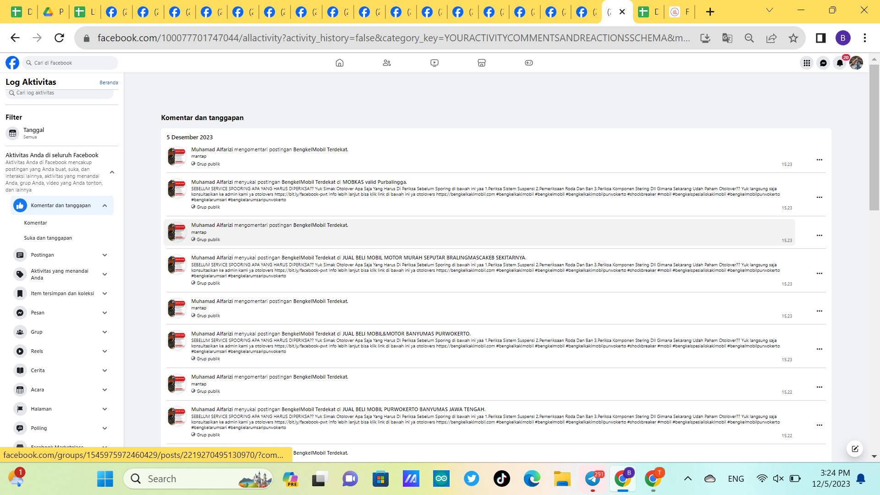
Task: Open the Facebook logo home link
Action: tap(12, 63)
